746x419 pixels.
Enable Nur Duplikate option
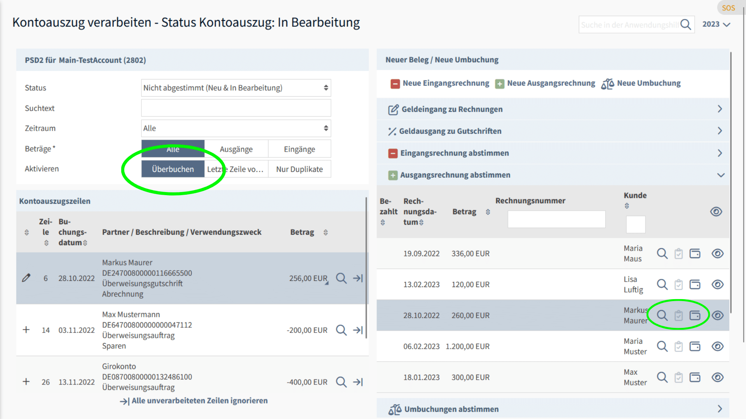coord(299,169)
